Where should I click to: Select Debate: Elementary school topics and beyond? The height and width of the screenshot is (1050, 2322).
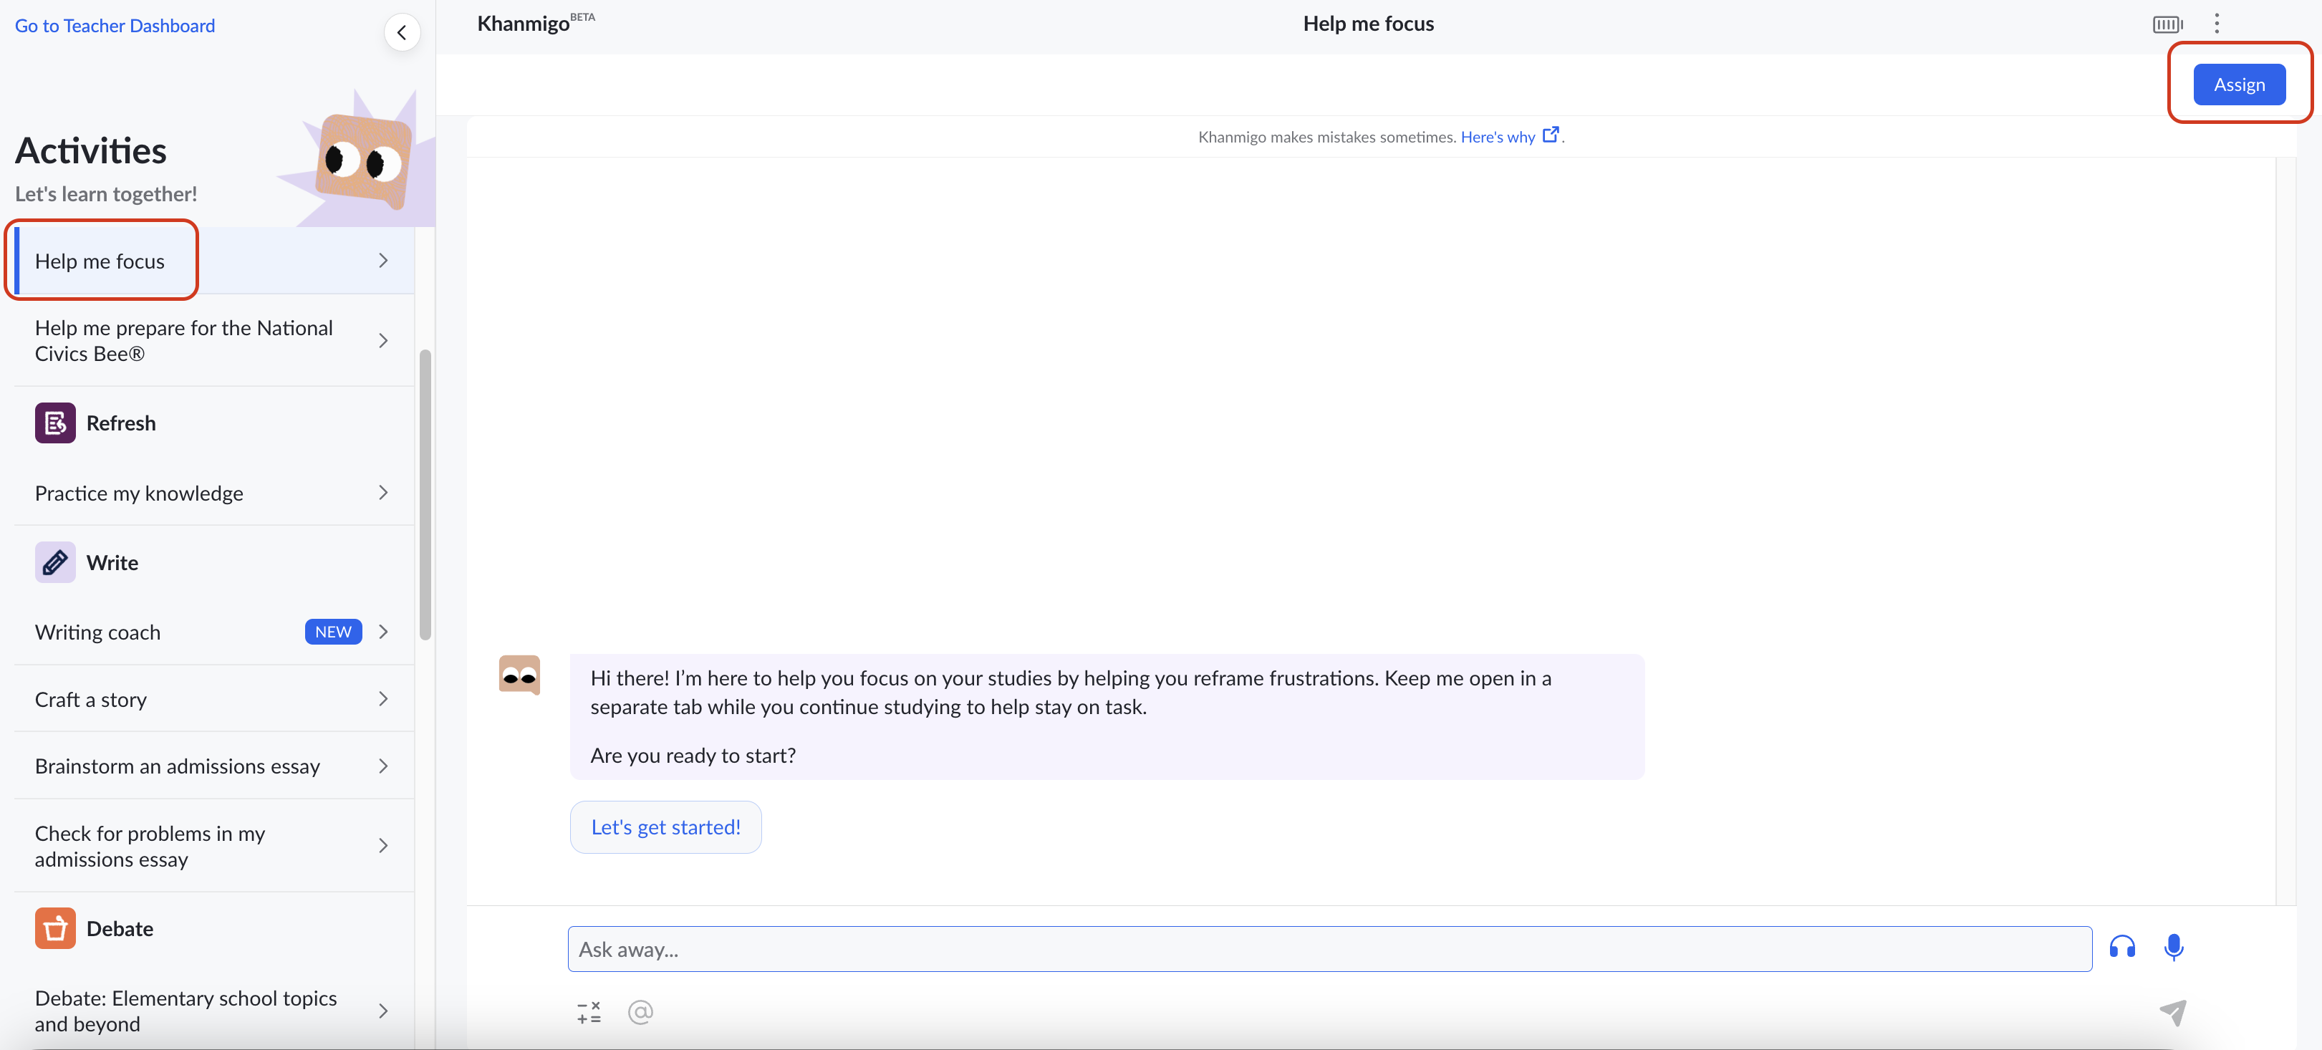tap(215, 1011)
